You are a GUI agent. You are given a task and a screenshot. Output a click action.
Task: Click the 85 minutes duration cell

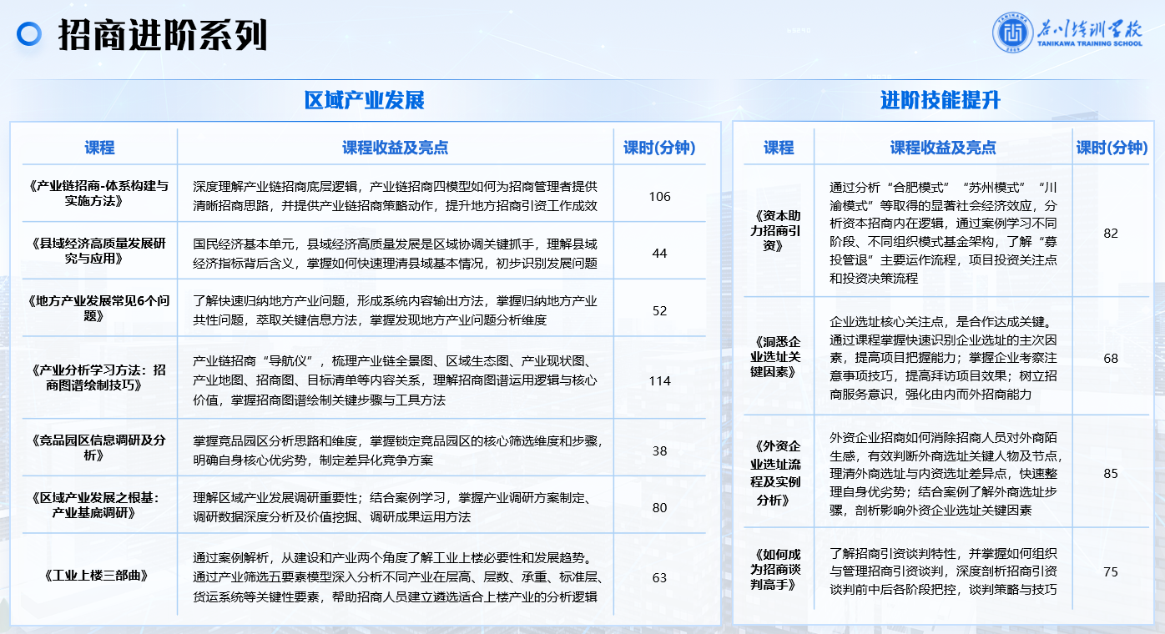(x=1110, y=474)
